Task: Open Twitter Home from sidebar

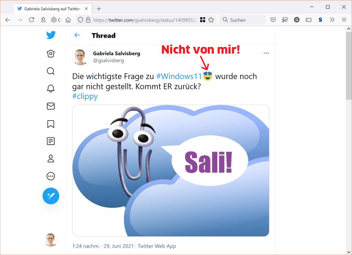Action: (x=51, y=53)
